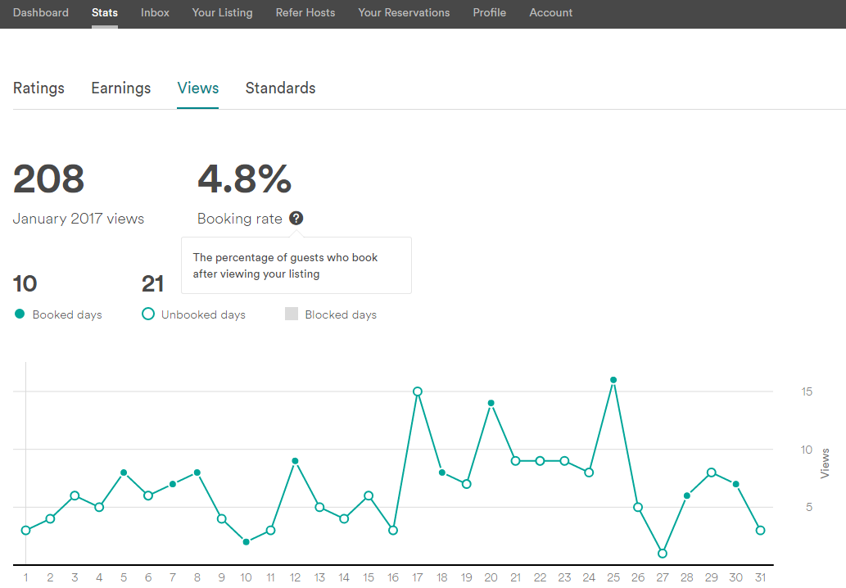Go to Your Listing page
Viewport: 846px width, 588px height.
(x=222, y=13)
